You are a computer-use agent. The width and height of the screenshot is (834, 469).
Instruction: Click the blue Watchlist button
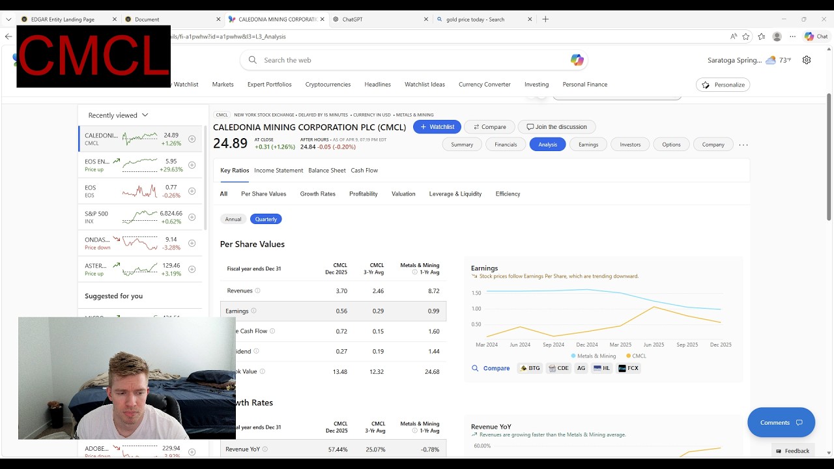pyautogui.click(x=437, y=127)
